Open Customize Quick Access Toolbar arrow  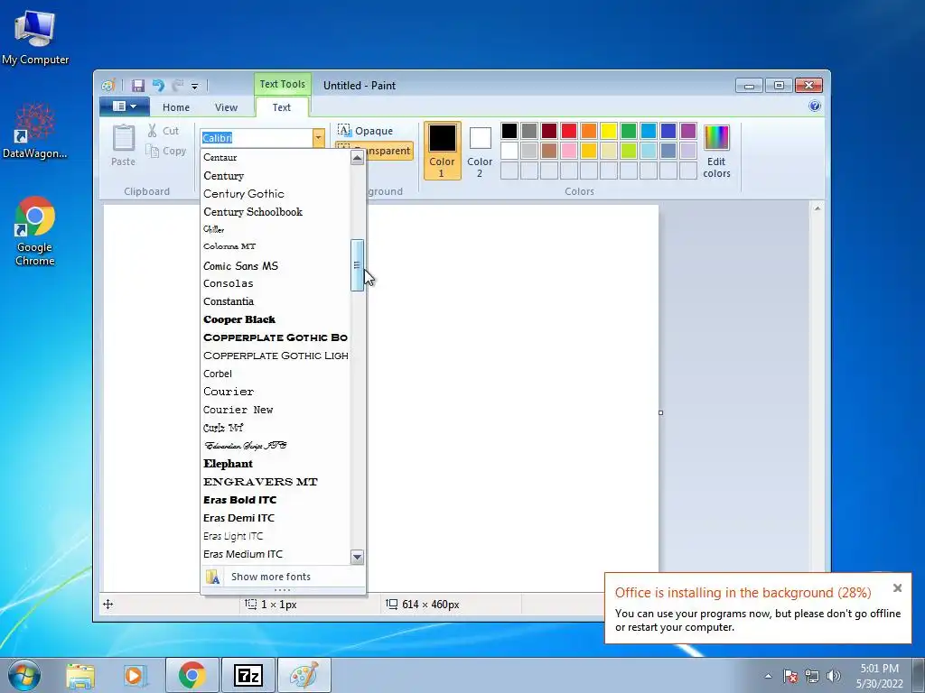195,86
